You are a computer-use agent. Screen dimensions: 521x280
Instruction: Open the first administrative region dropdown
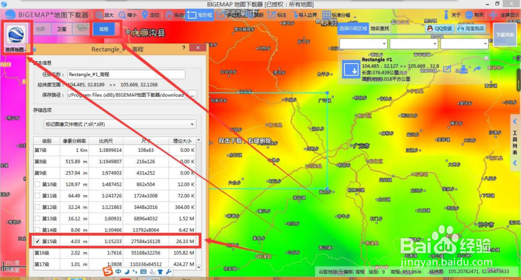click(x=364, y=44)
